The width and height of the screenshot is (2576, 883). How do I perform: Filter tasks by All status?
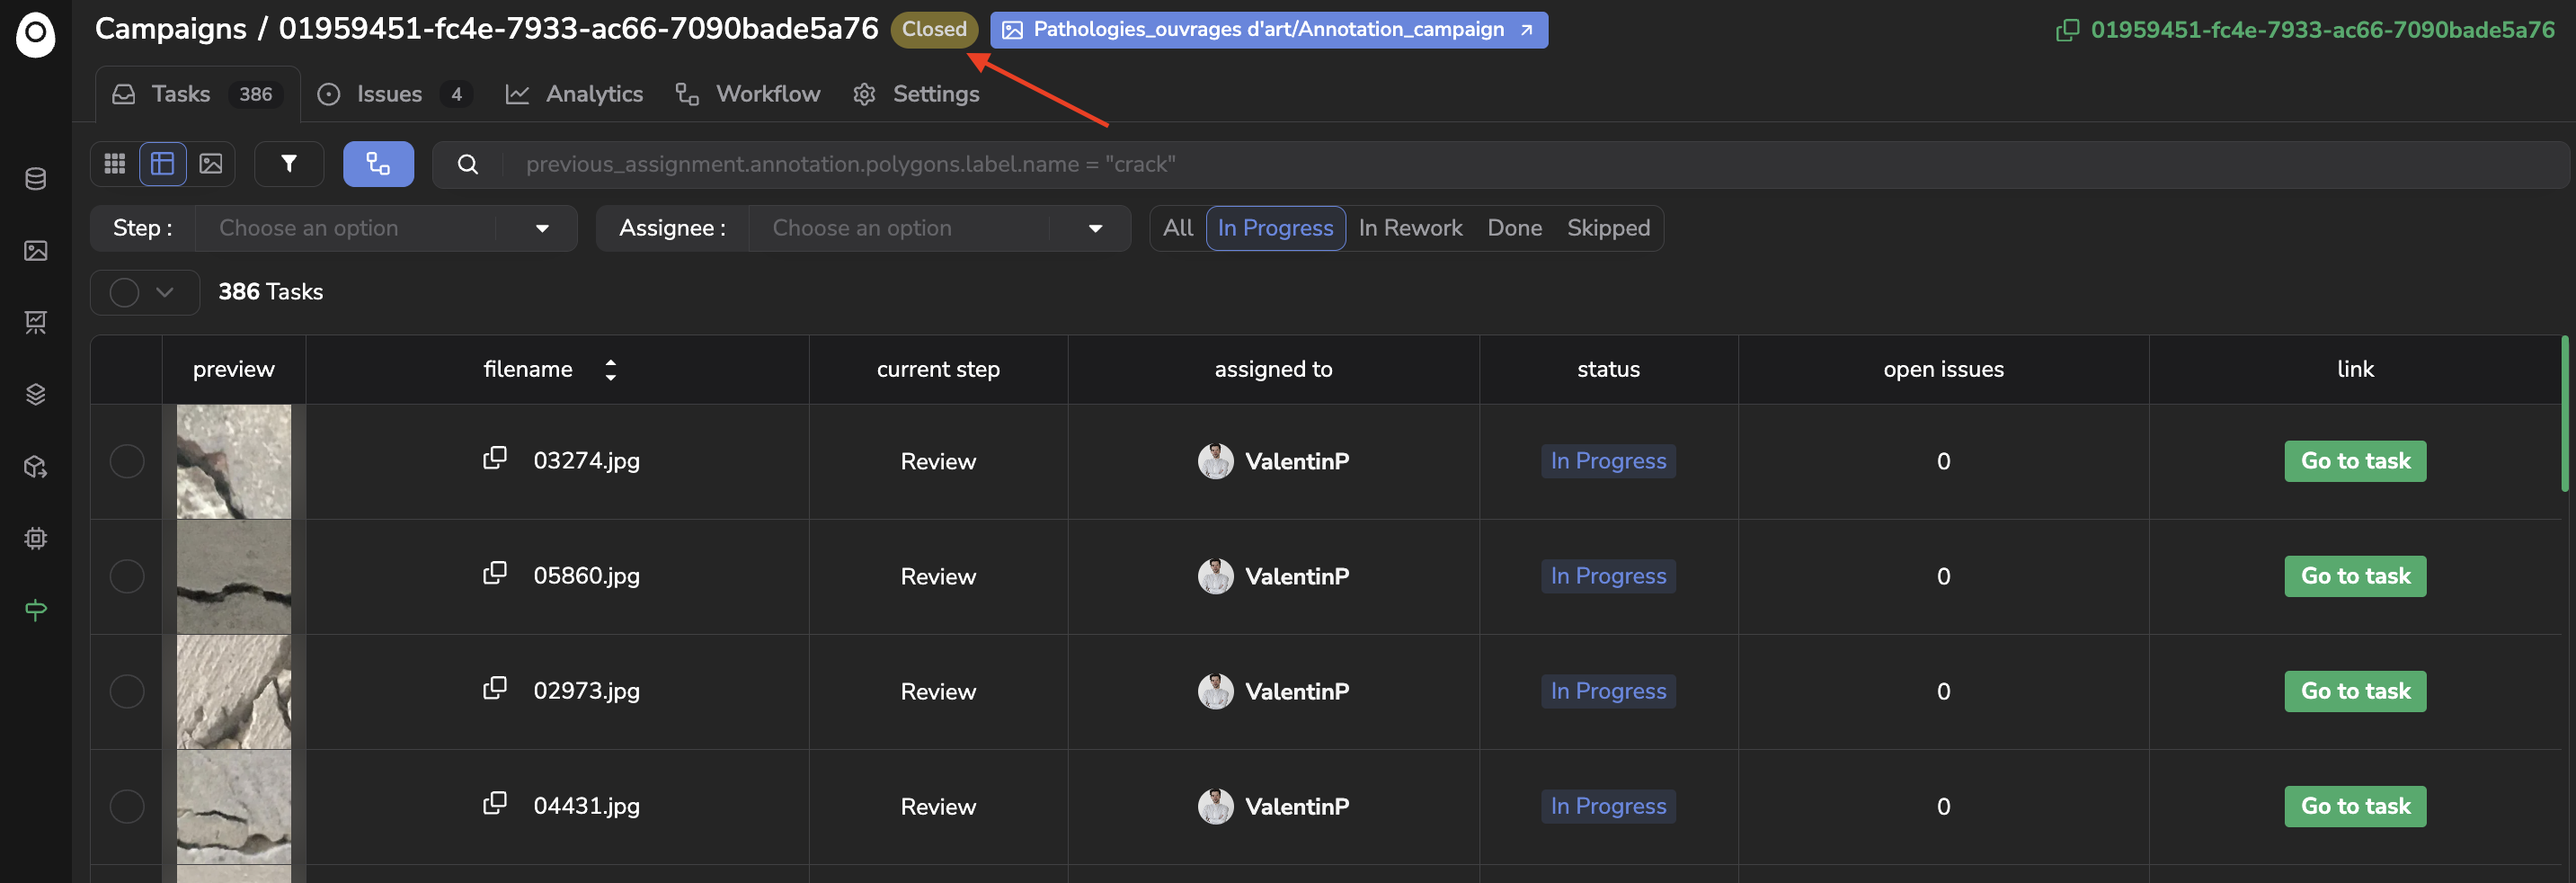1178,228
